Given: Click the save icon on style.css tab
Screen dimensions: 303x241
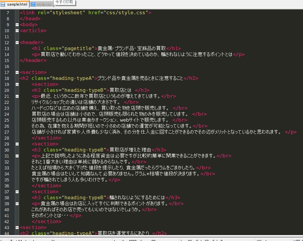Looking at the screenshot, I should [x=33, y=5].
